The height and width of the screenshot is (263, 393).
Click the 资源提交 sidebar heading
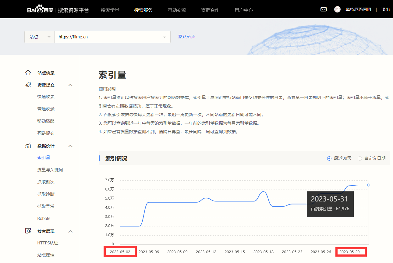coord(46,85)
